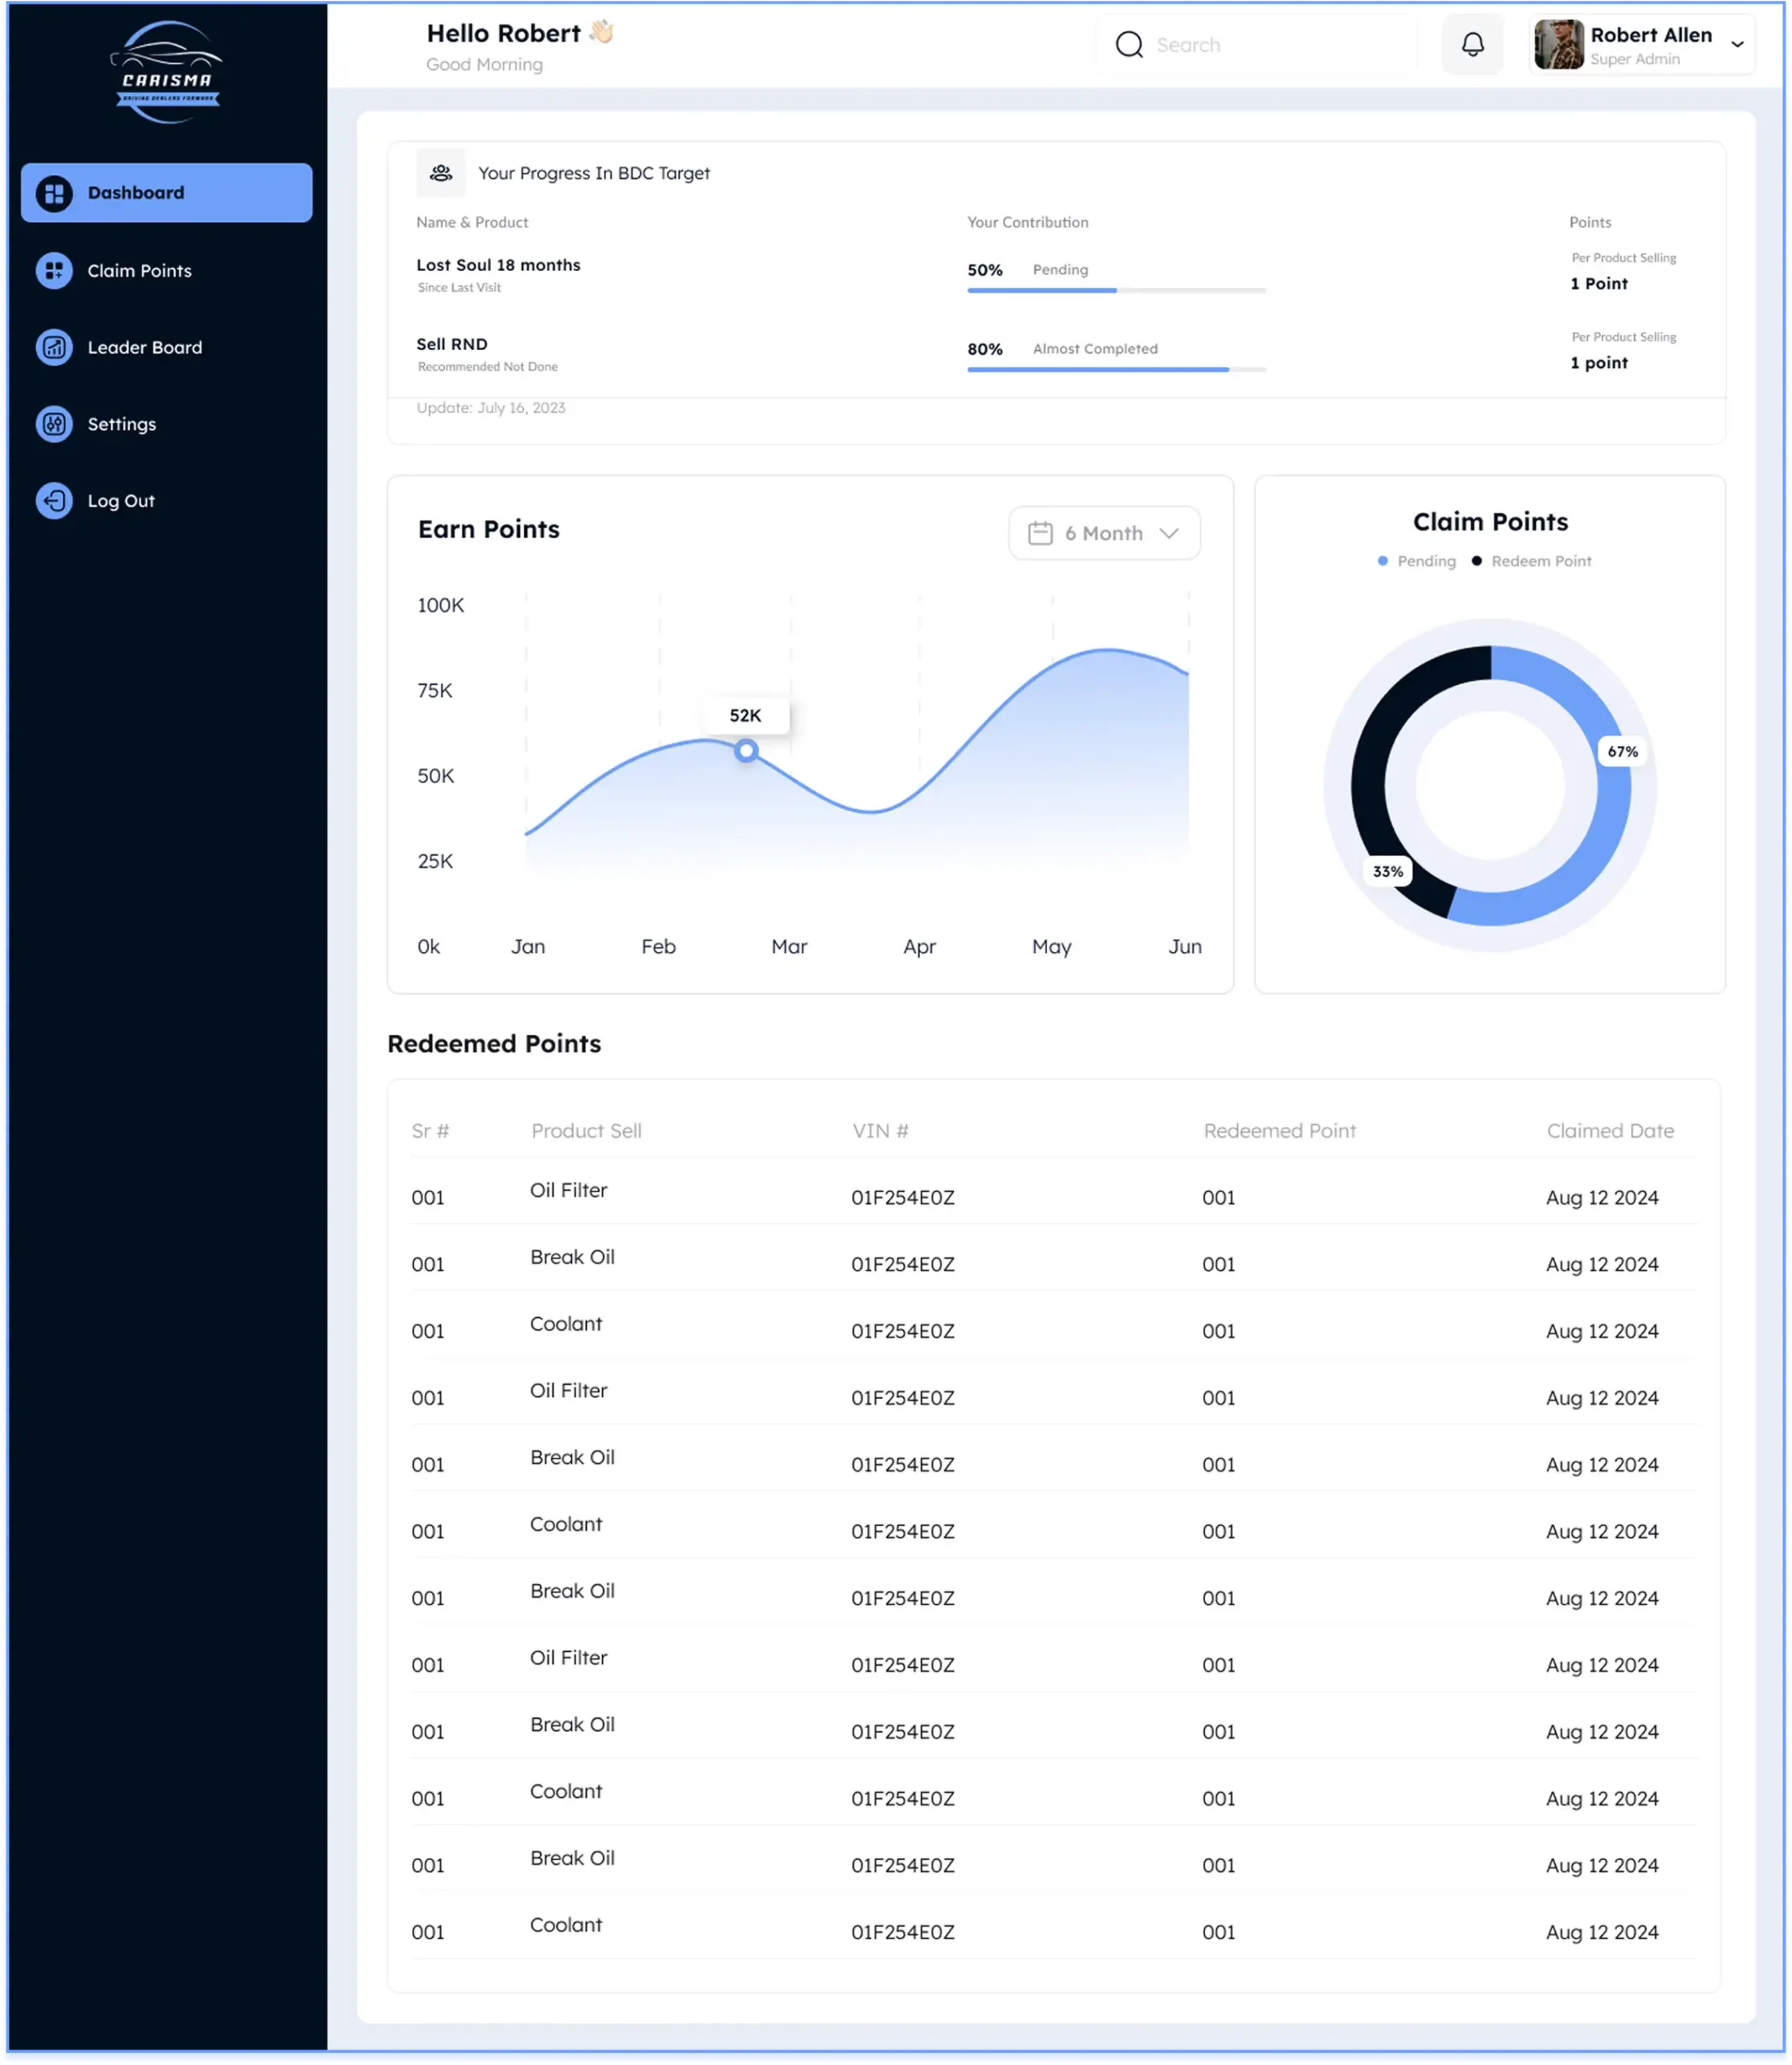Click the Lost Soul 18 months progress bar
Image resolution: width=1792 pixels, height=2065 pixels.
(x=1116, y=290)
